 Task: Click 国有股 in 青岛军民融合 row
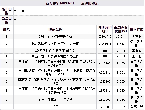(x=137, y=51)
